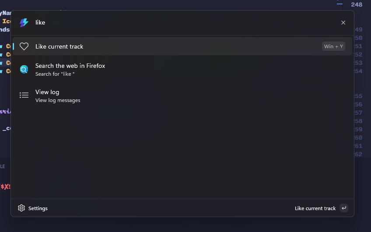Click the Search for "like" subtitle
Viewport: 371px width, 232px height.
pos(55,74)
